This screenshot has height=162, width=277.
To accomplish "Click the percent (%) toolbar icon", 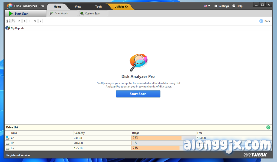I will point(35,21).
